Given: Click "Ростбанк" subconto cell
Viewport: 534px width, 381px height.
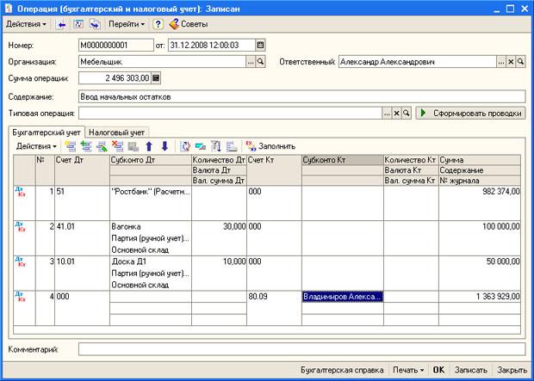Looking at the screenshot, I should coord(151,192).
